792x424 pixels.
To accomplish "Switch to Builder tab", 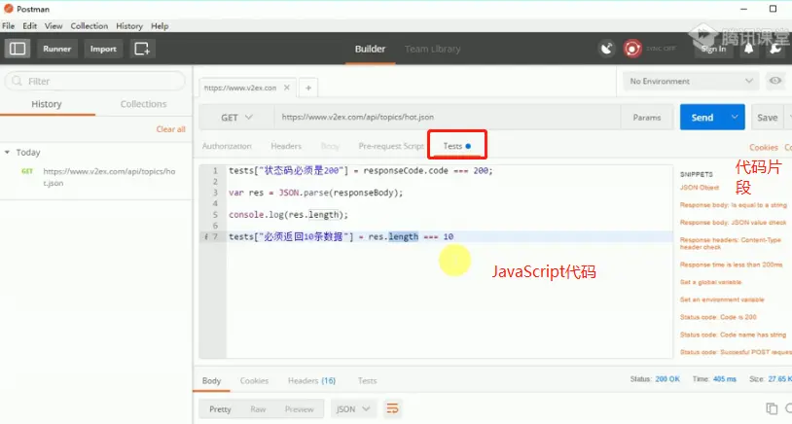I will pyautogui.click(x=370, y=49).
